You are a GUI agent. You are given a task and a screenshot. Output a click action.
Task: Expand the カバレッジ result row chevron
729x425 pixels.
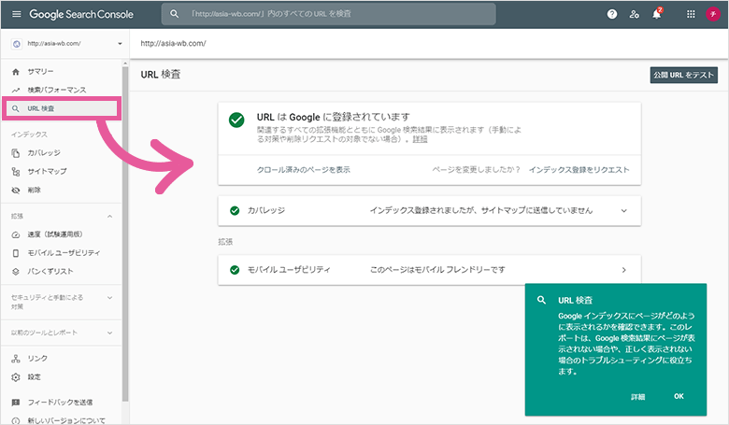(624, 211)
